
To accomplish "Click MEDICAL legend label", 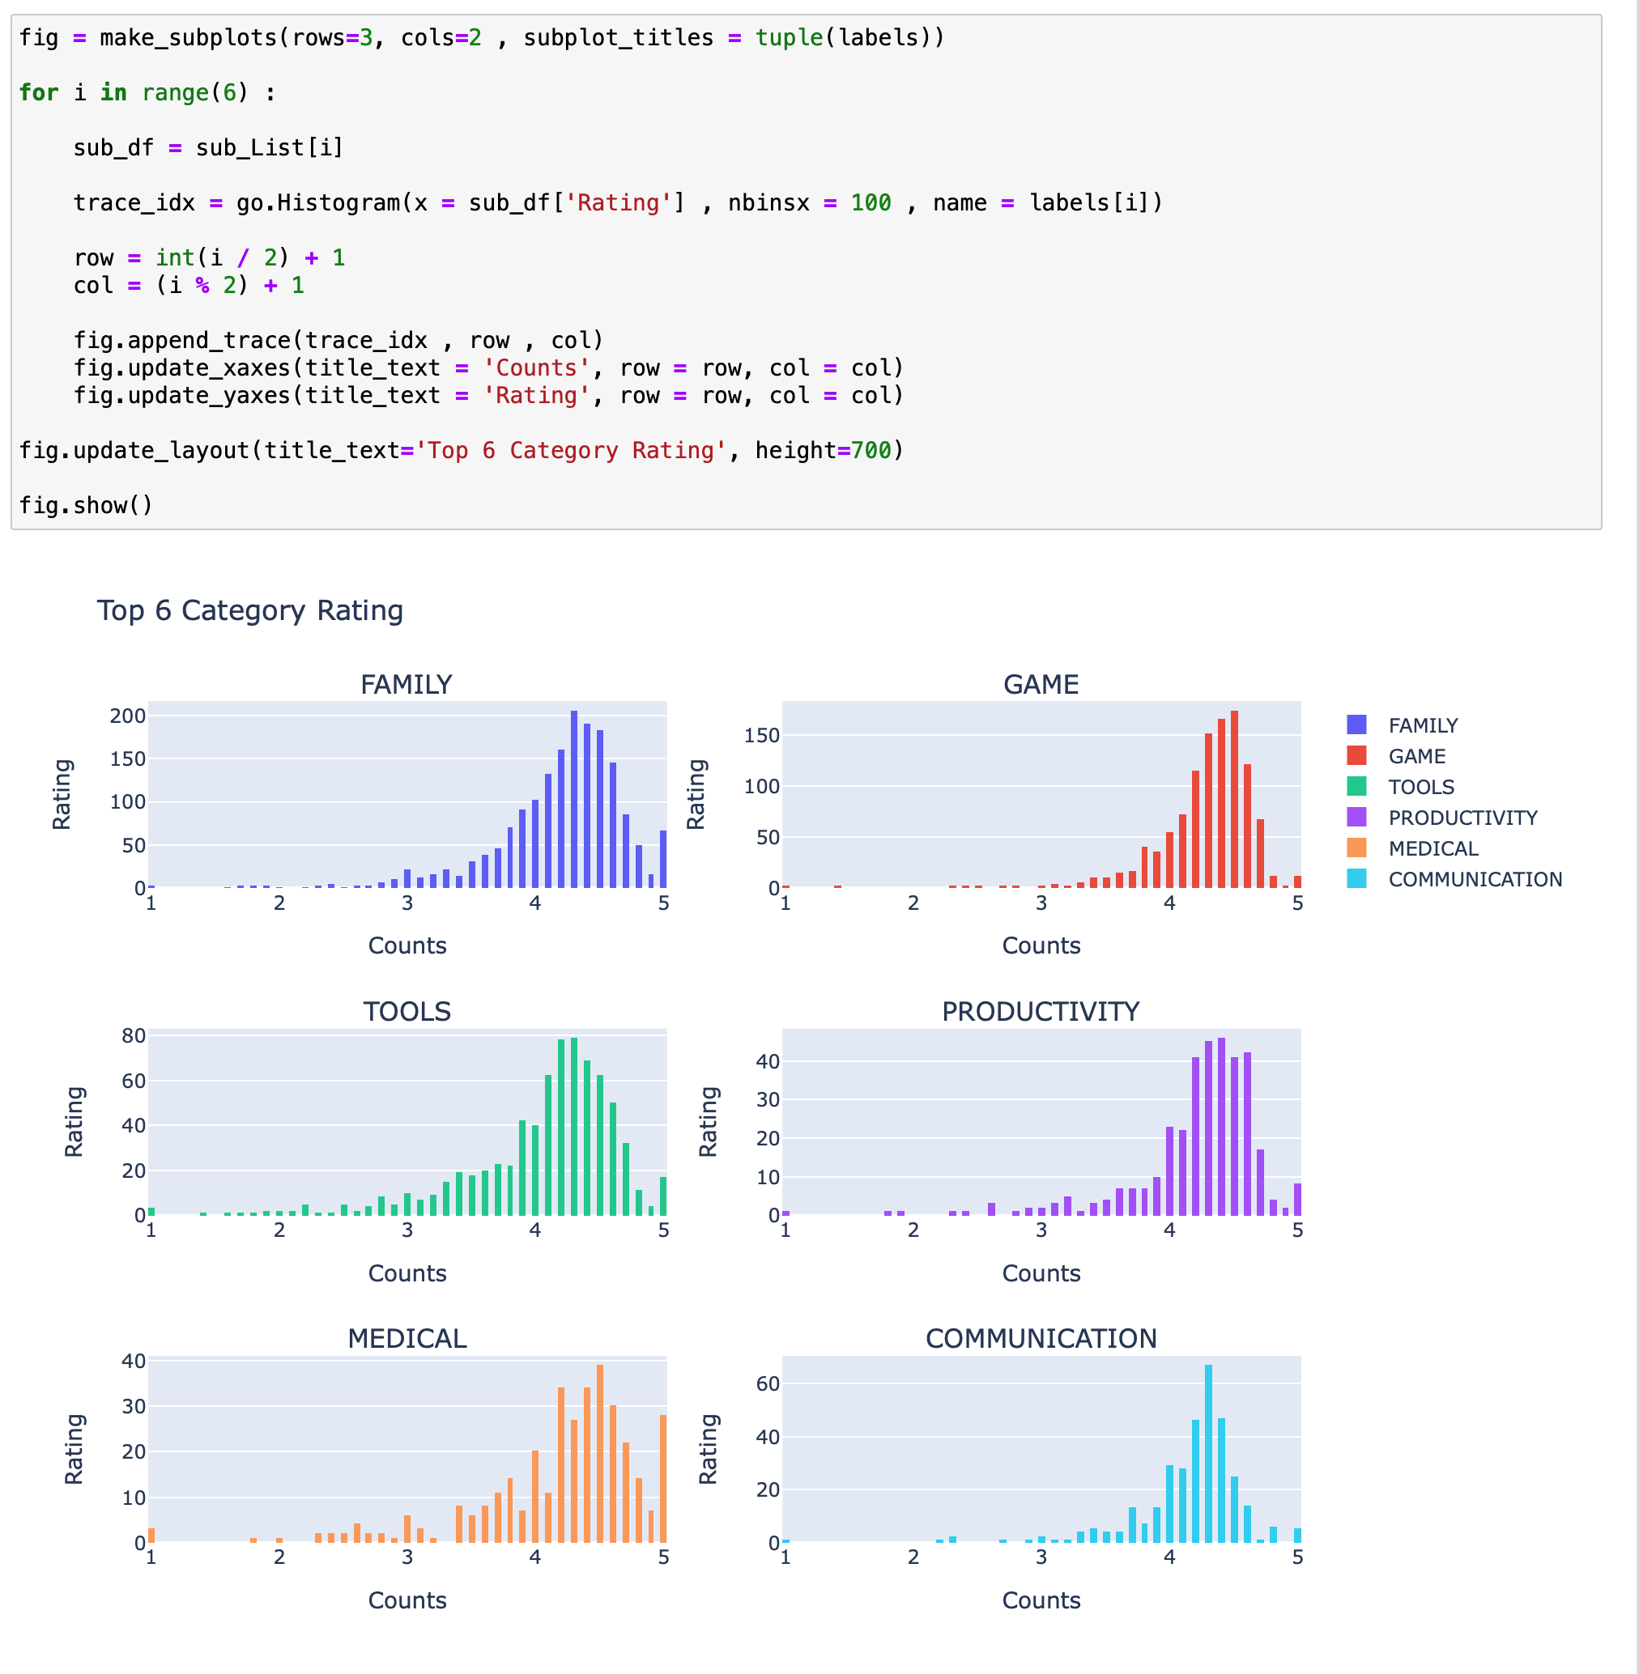I will [x=1433, y=848].
